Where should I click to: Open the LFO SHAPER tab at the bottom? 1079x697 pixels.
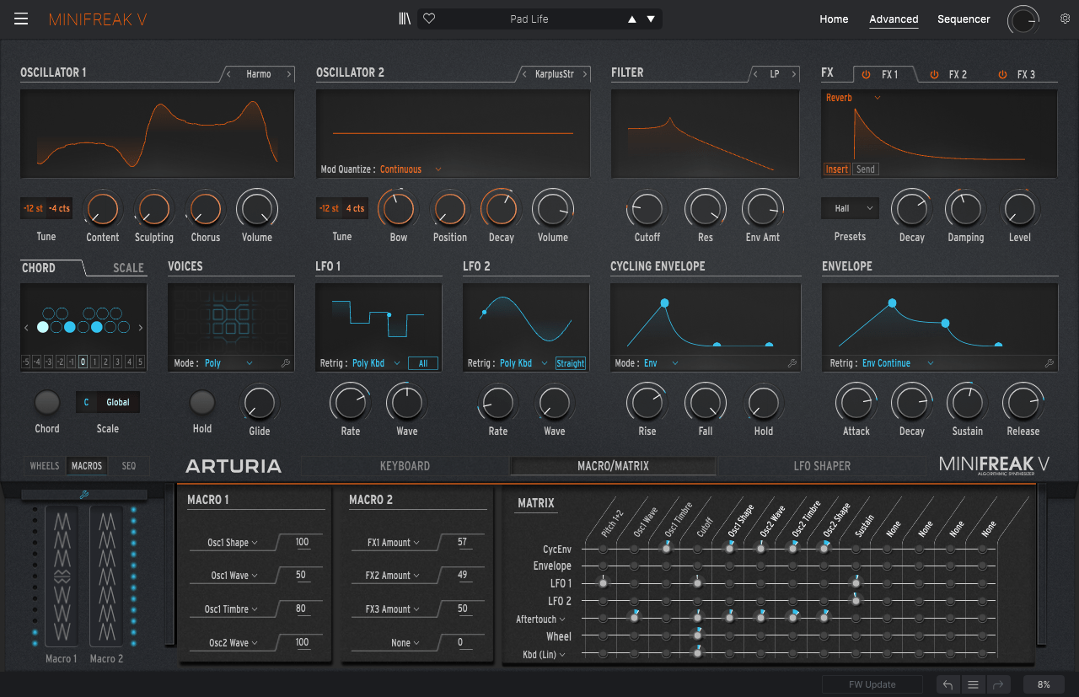tap(822, 465)
